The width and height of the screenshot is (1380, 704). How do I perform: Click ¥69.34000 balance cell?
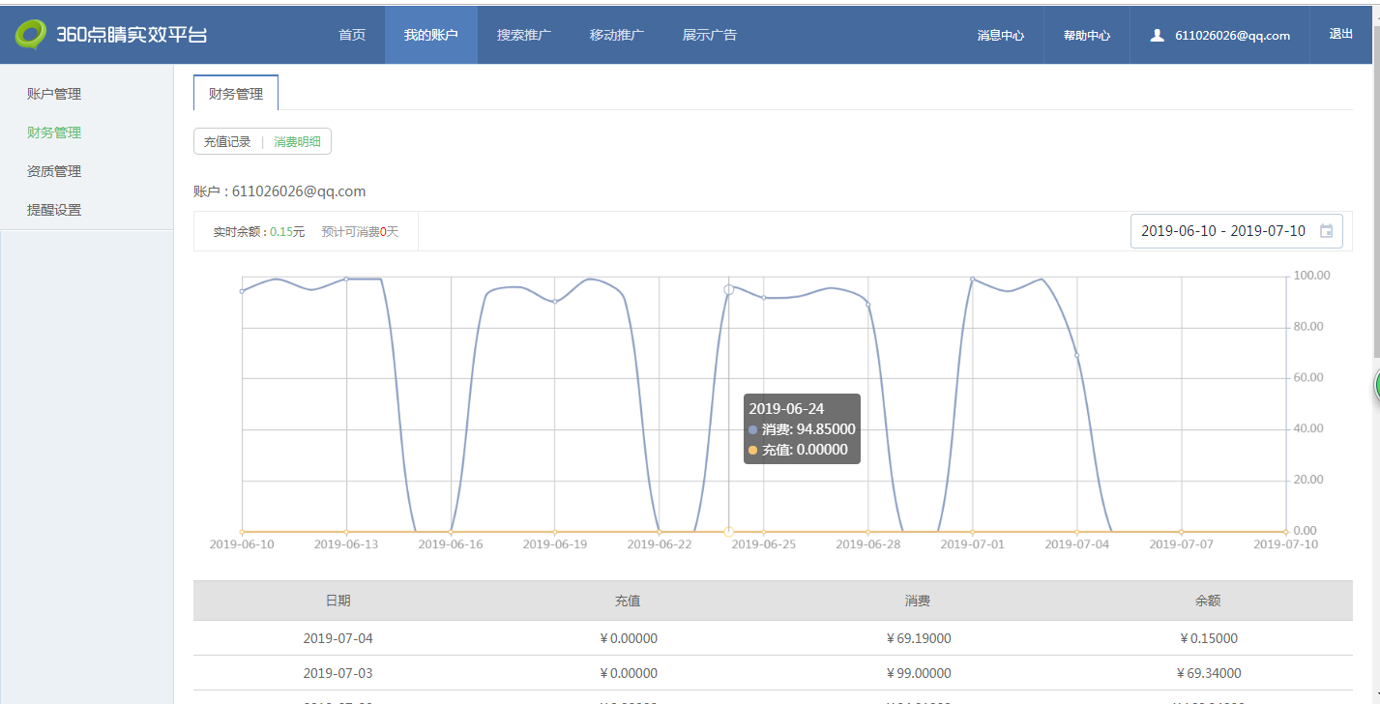click(1208, 673)
